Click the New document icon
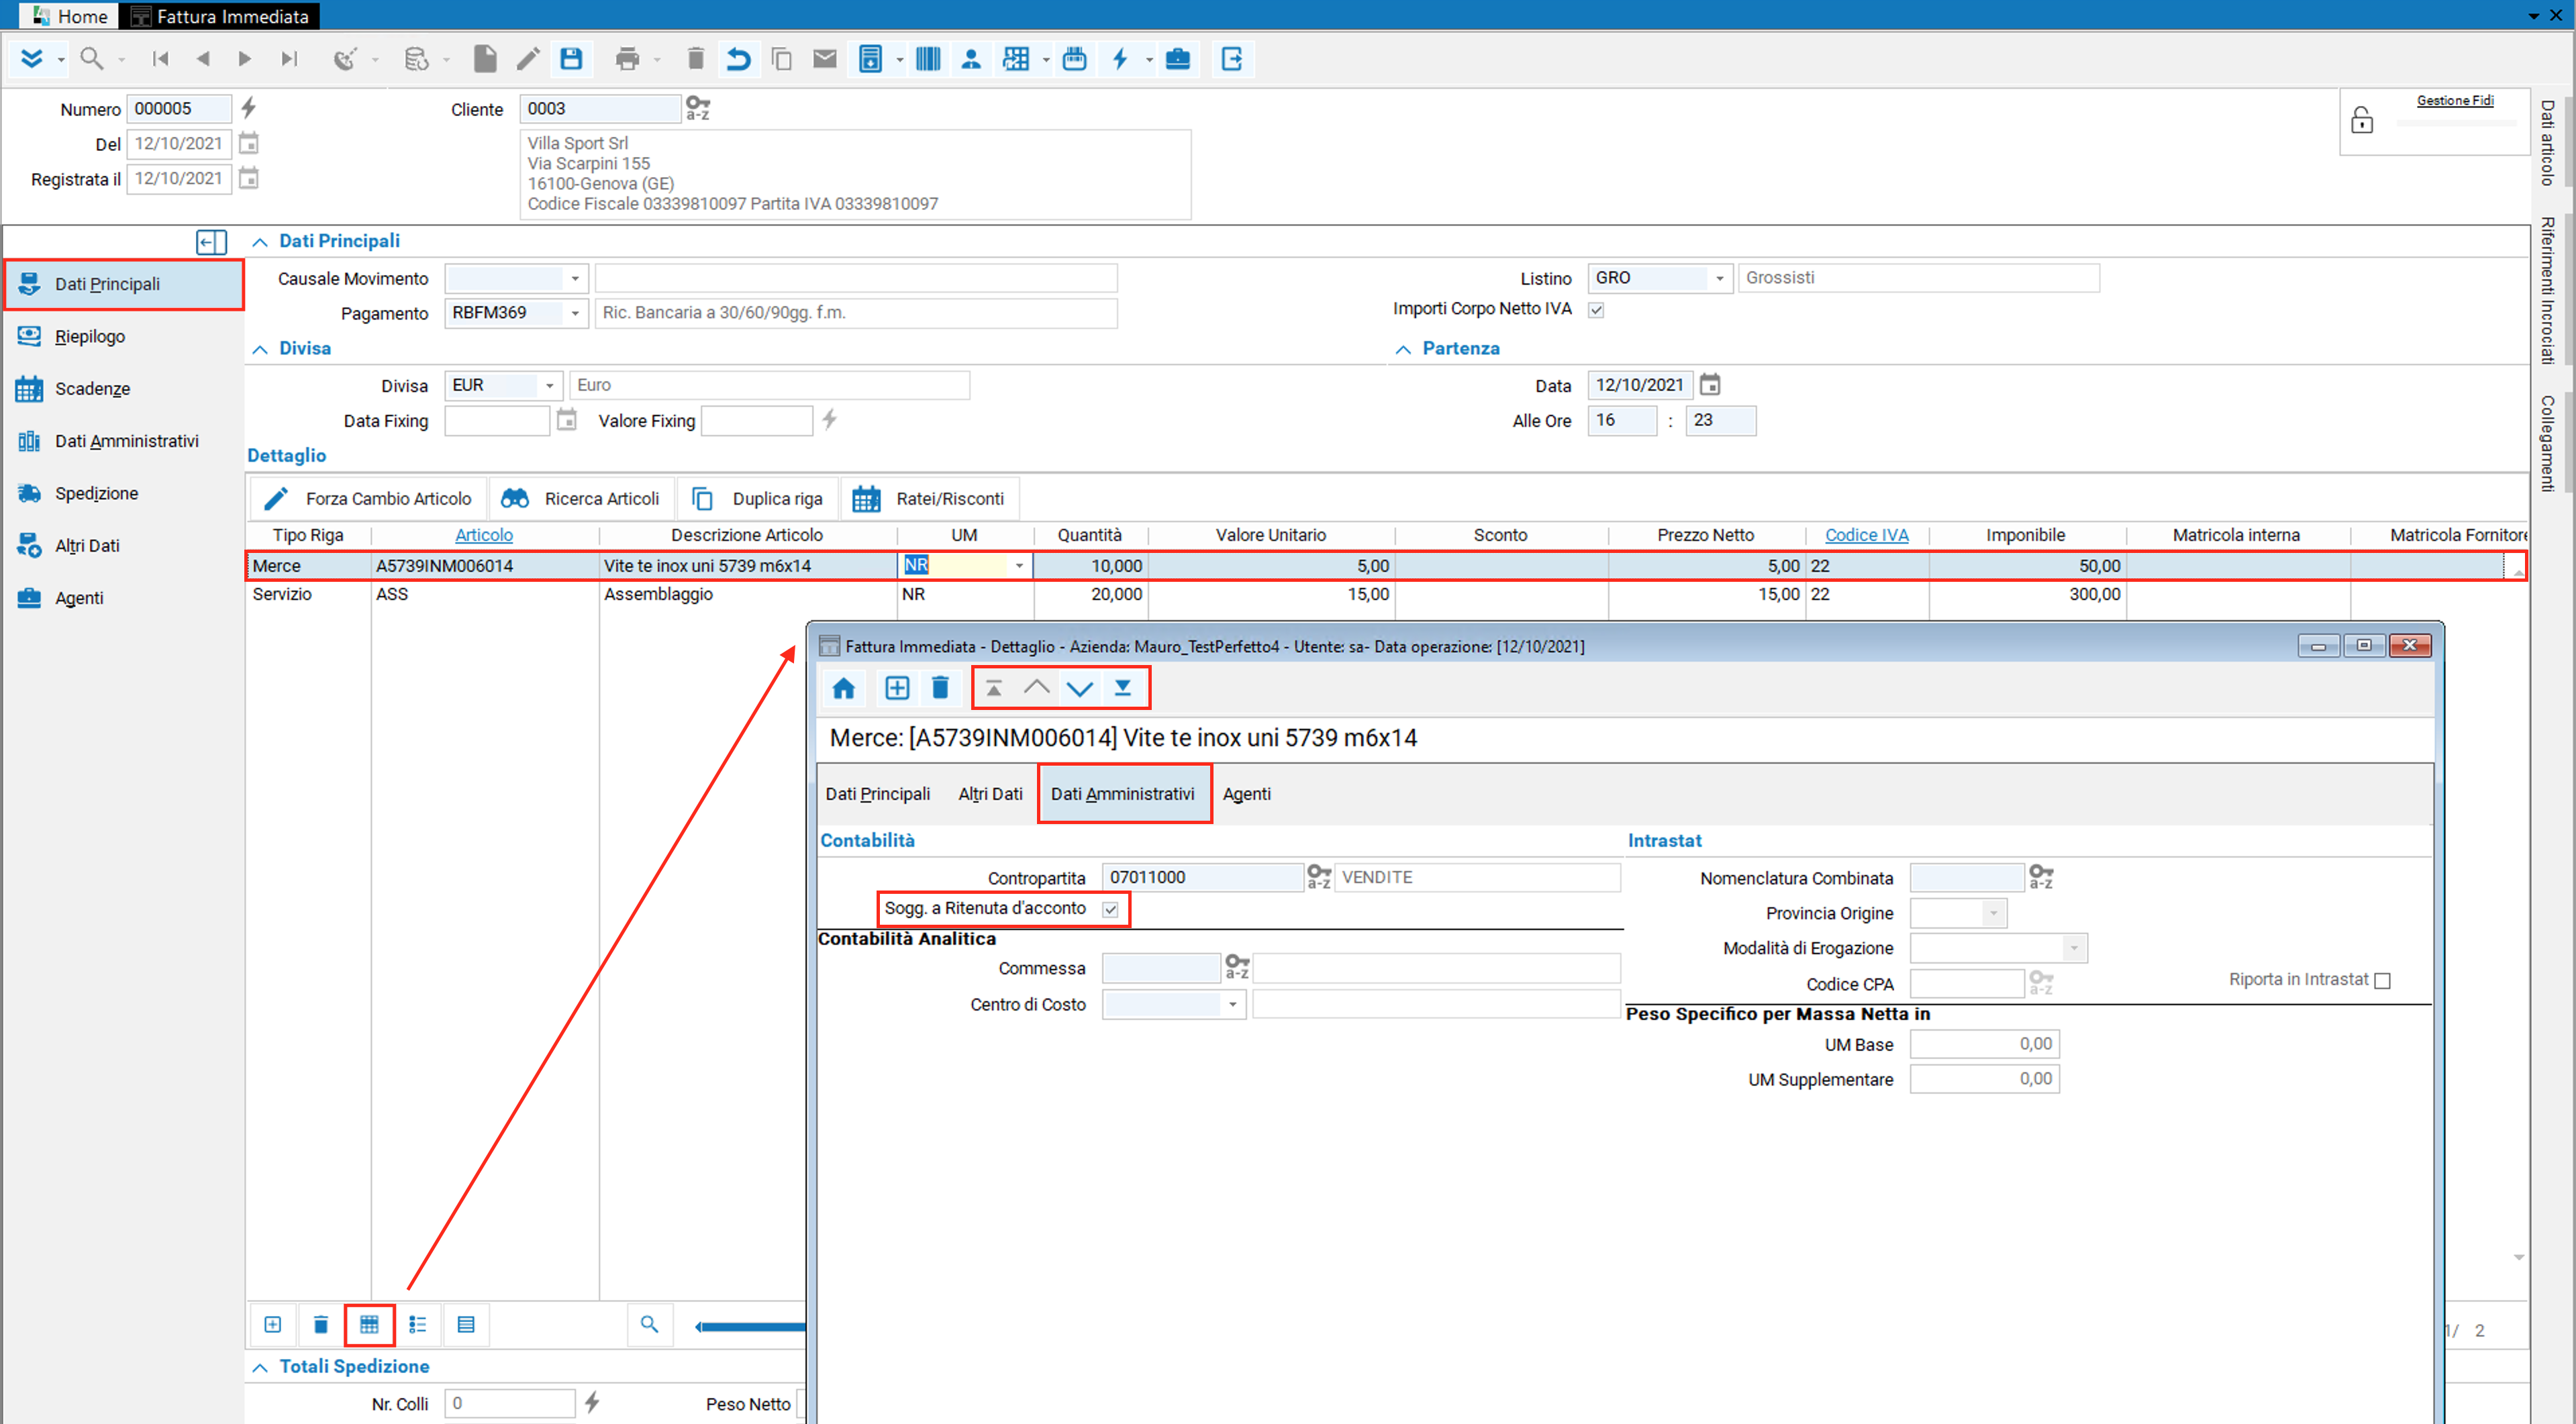The width and height of the screenshot is (2576, 1424). coord(485,59)
